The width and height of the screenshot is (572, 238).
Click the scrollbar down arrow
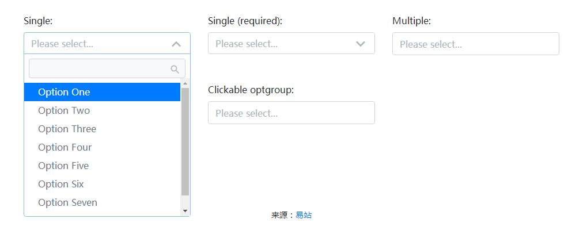pos(185,211)
